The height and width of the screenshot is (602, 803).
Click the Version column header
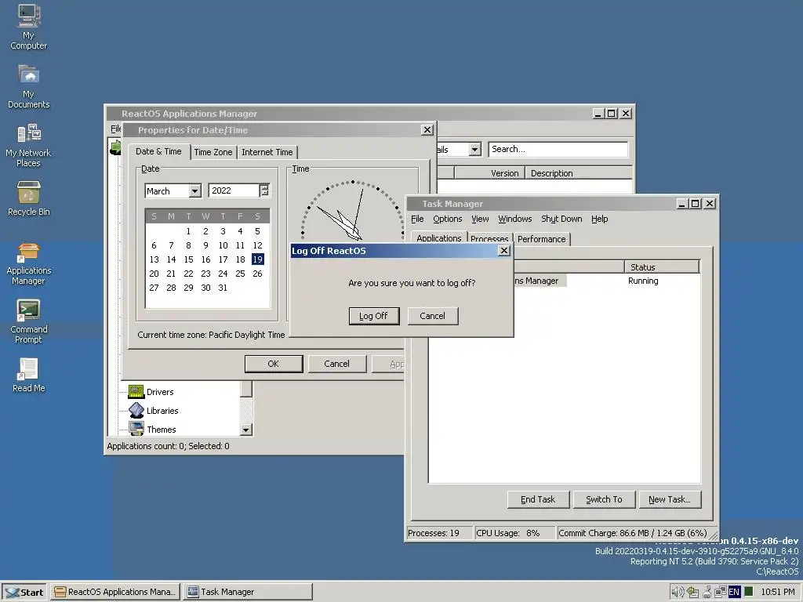pos(489,173)
